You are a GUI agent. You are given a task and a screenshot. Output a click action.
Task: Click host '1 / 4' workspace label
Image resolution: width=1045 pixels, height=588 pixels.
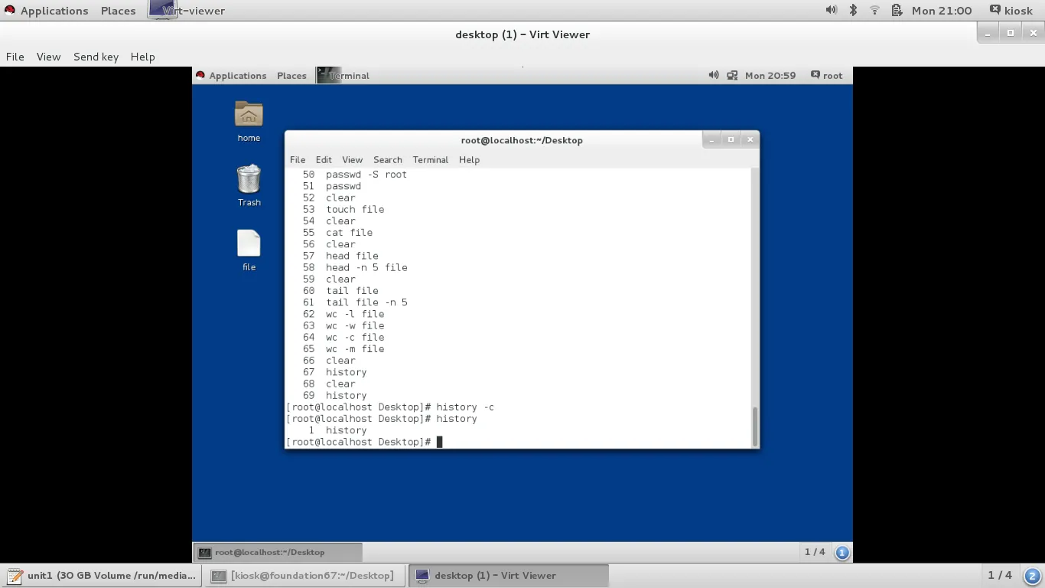(1000, 575)
